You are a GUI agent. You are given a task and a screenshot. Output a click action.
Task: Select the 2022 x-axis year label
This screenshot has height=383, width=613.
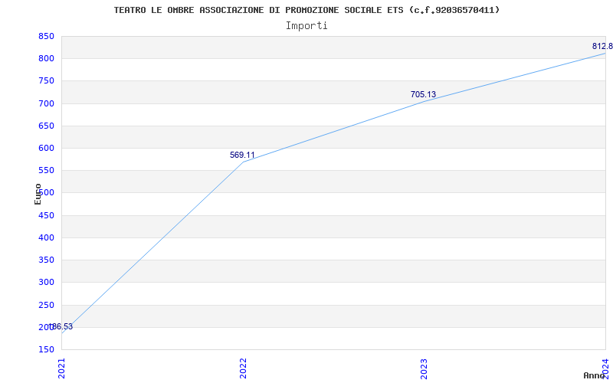(243, 368)
